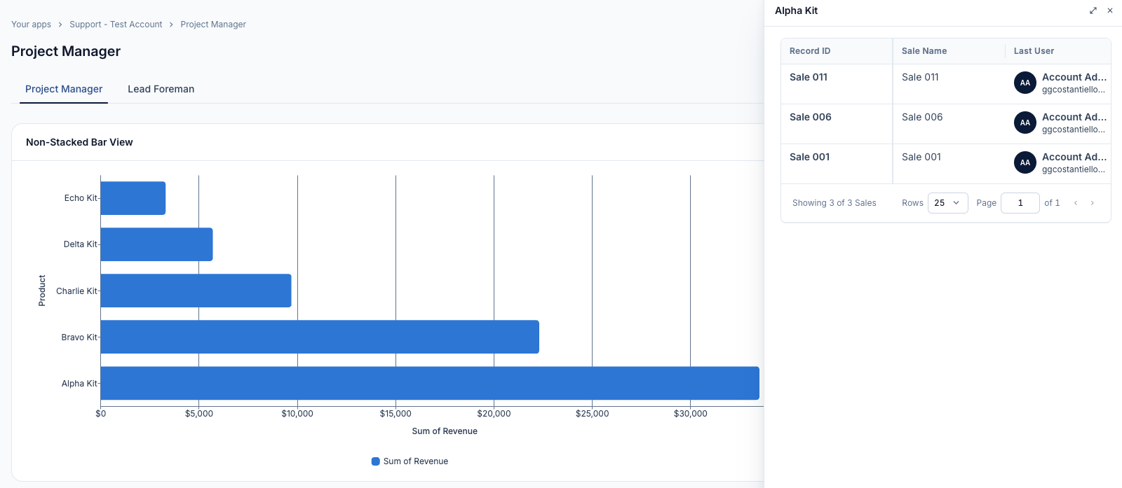Click the 'Showing 3 of 3 Sales' text
1122x488 pixels.
click(x=834, y=203)
